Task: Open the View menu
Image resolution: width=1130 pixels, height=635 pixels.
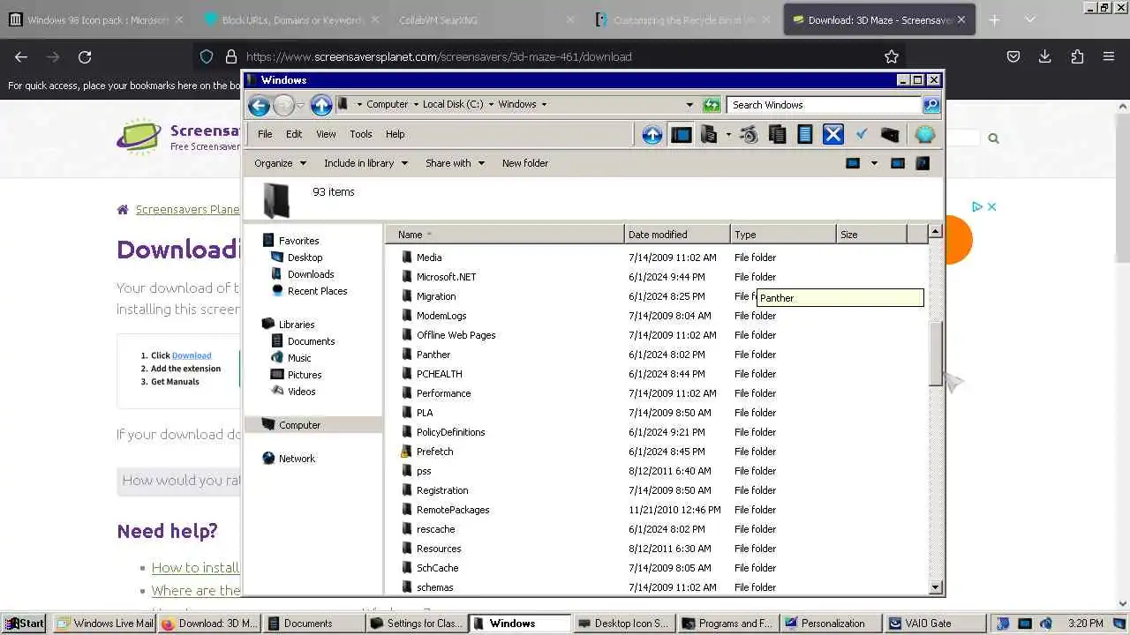Action: click(326, 134)
